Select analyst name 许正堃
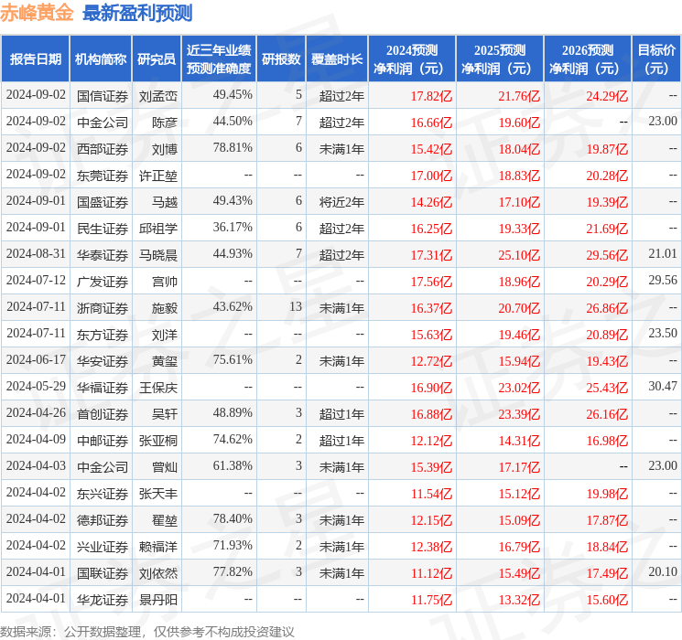This screenshot has height=640, width=682. pyautogui.click(x=157, y=176)
